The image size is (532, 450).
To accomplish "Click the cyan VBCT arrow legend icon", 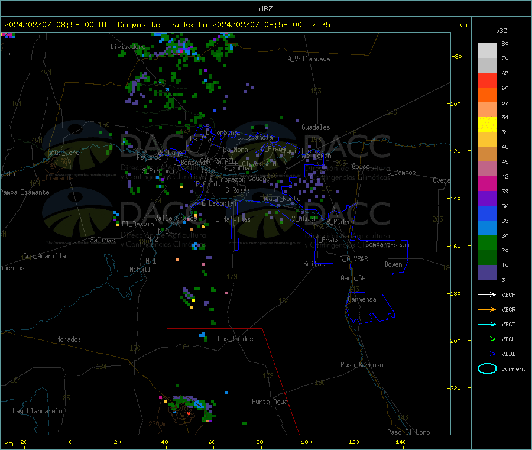I will [x=487, y=324].
